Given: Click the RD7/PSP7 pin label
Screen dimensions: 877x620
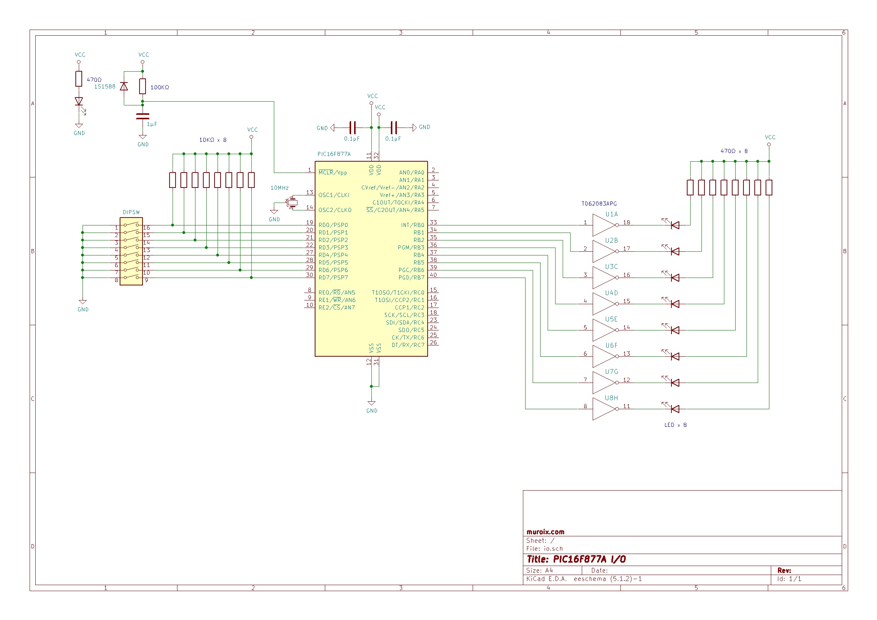Looking at the screenshot, I should 333,277.
